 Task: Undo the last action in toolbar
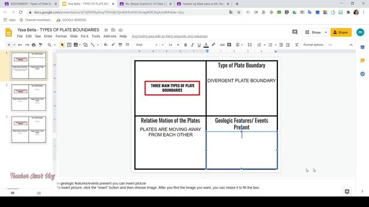point(20,45)
